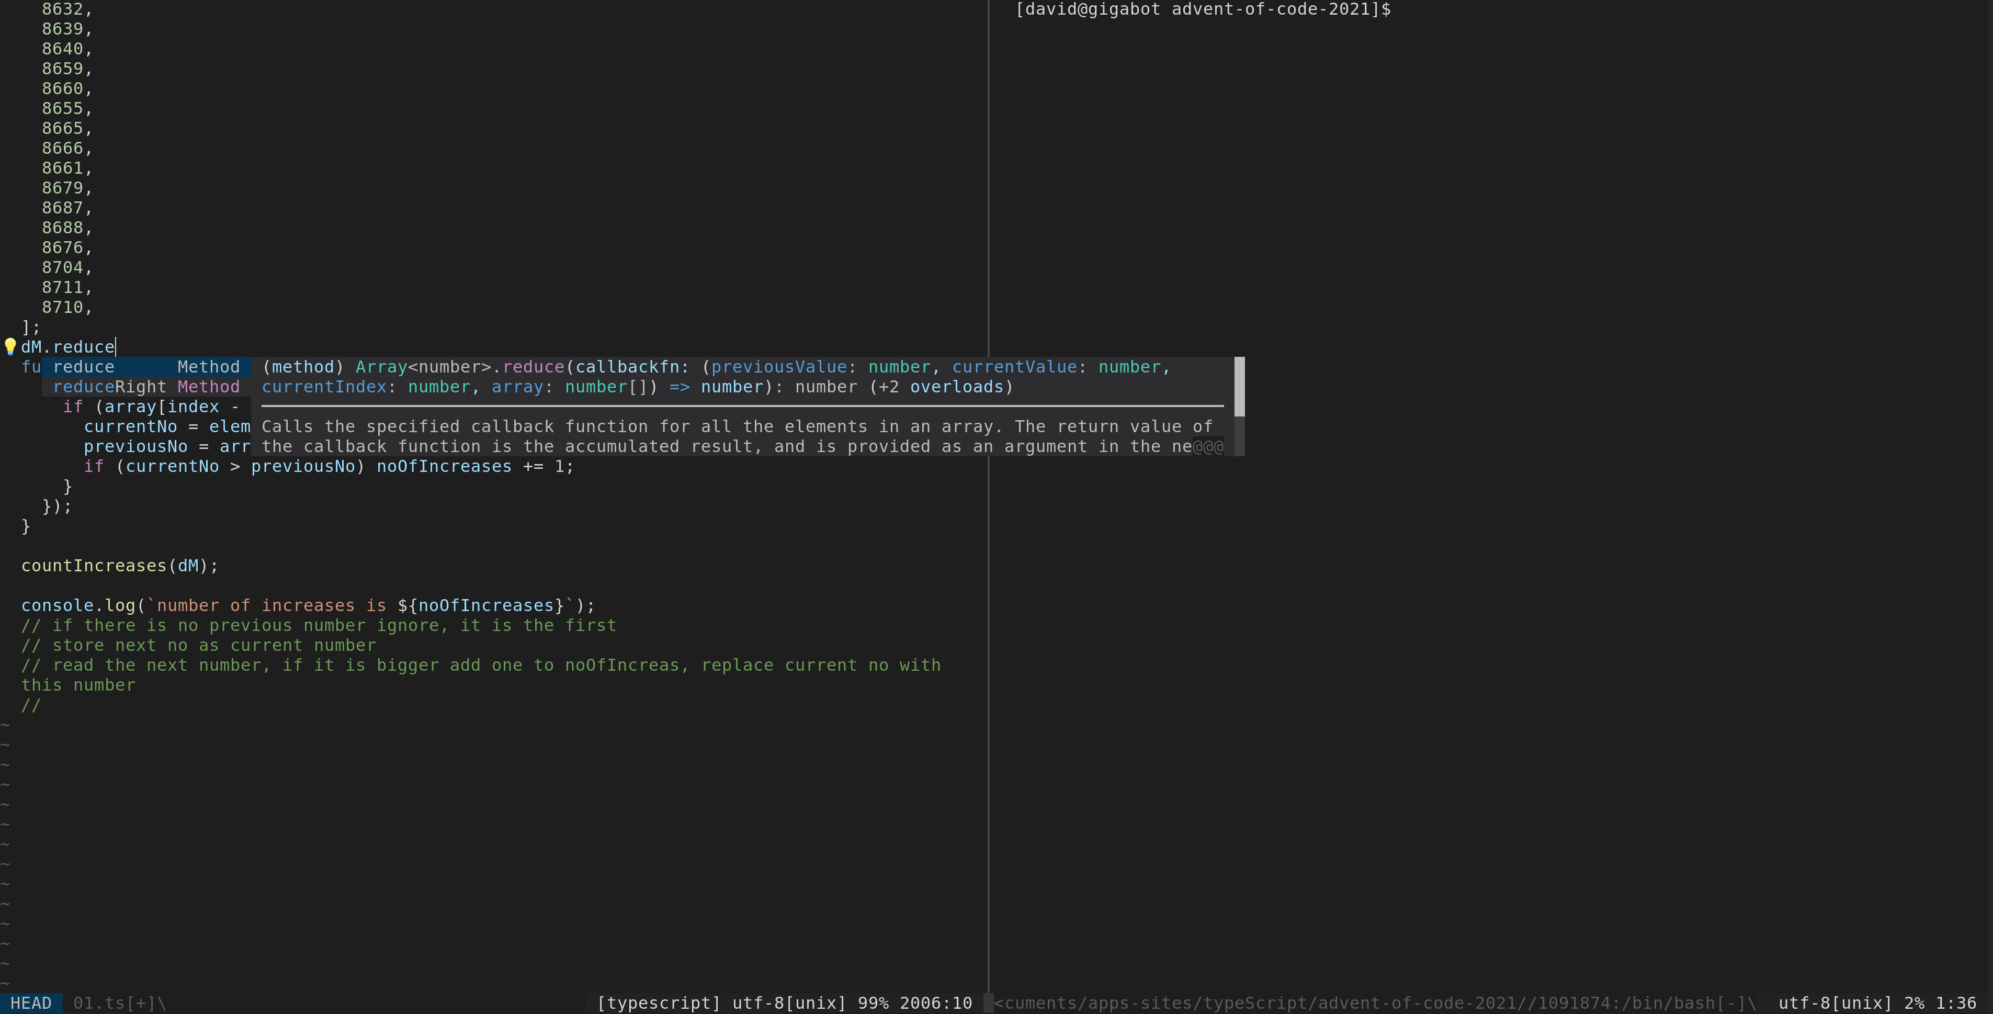
Task: Click the [+] modified indicator beside 01.ts
Action: pyautogui.click(x=142, y=1003)
